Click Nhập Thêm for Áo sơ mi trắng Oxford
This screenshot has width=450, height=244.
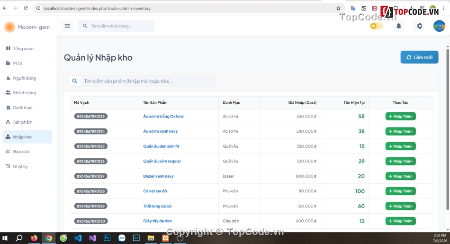coord(400,116)
